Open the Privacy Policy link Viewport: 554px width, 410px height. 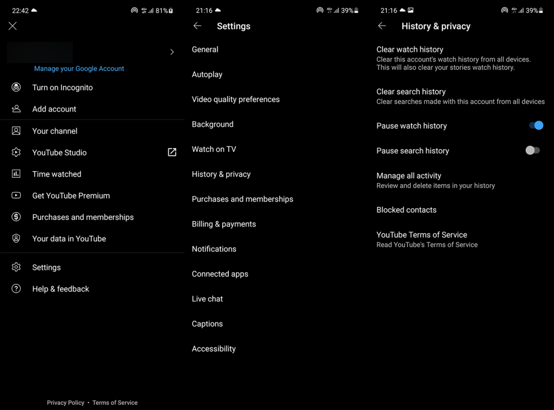[65, 402]
